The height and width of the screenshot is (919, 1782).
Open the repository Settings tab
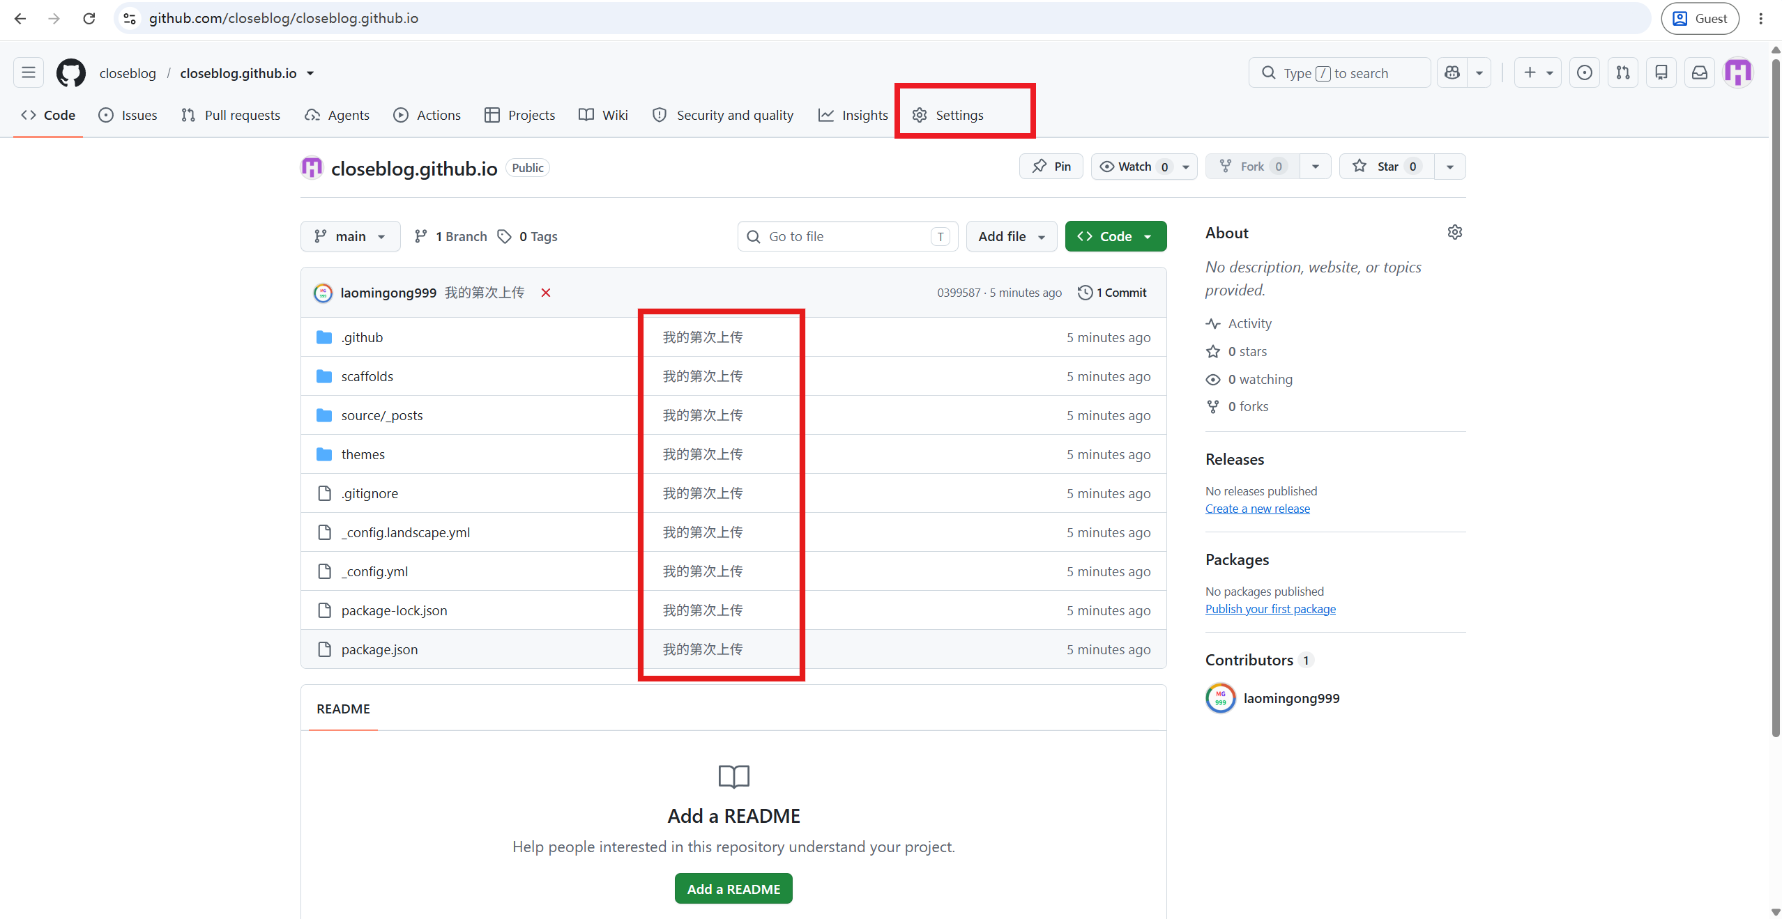(948, 115)
